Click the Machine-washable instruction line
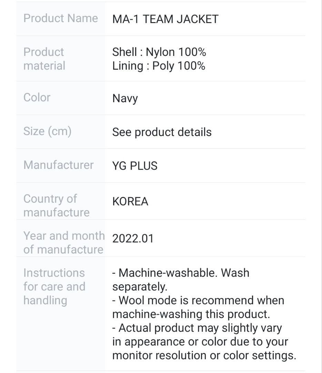The height and width of the screenshot is (373, 322). pyautogui.click(x=180, y=273)
